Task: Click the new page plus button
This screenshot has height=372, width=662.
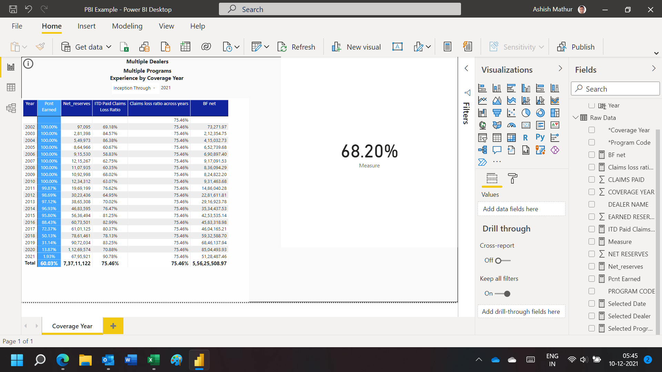Action: tap(113, 325)
